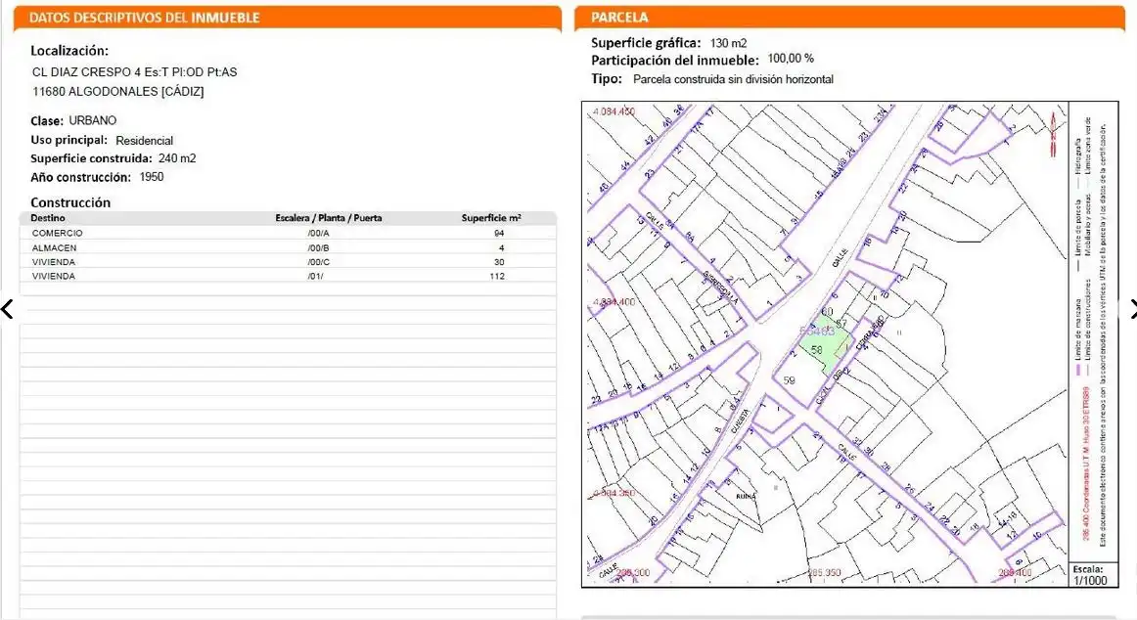The image size is (1137, 620).
Task: Click the 'URBANO' class value
Action: click(93, 120)
